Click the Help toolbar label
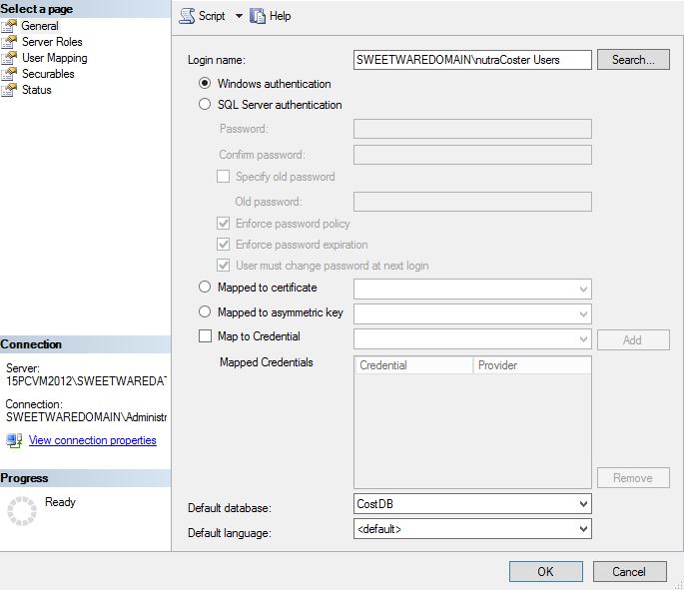The width and height of the screenshot is (684, 590). (280, 16)
